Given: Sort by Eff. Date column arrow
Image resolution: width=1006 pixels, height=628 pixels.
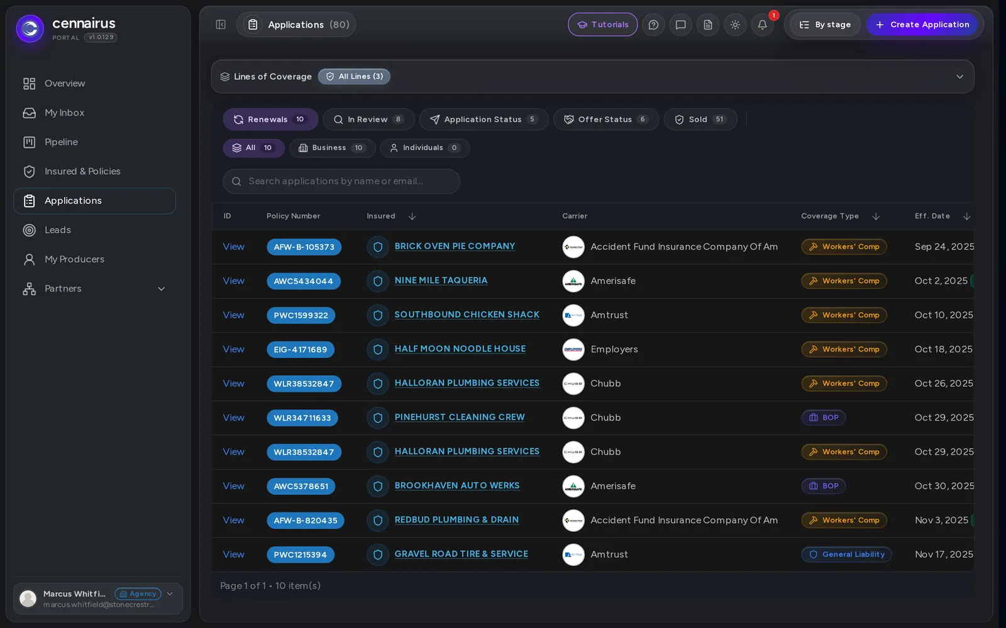Looking at the screenshot, I should 967,216.
